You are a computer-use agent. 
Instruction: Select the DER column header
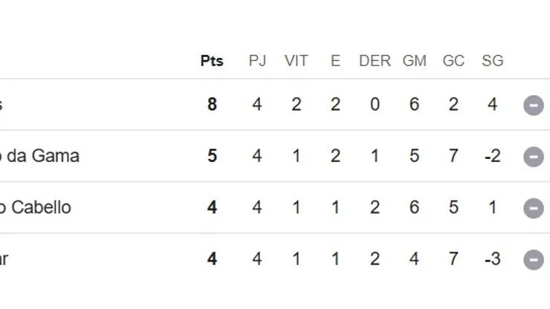(x=375, y=61)
